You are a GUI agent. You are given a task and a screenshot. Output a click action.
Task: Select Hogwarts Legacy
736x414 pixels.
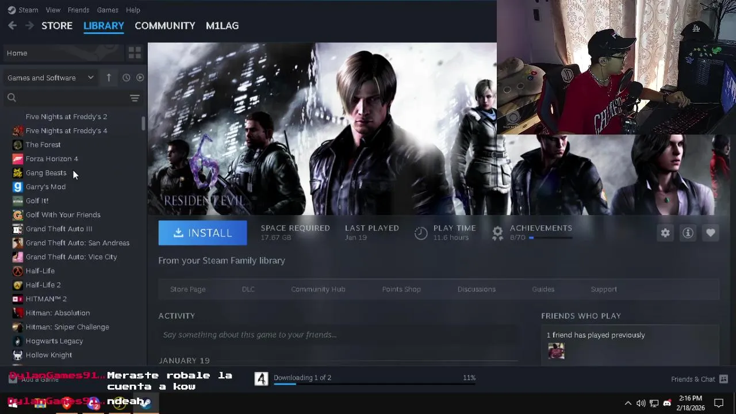coord(54,341)
